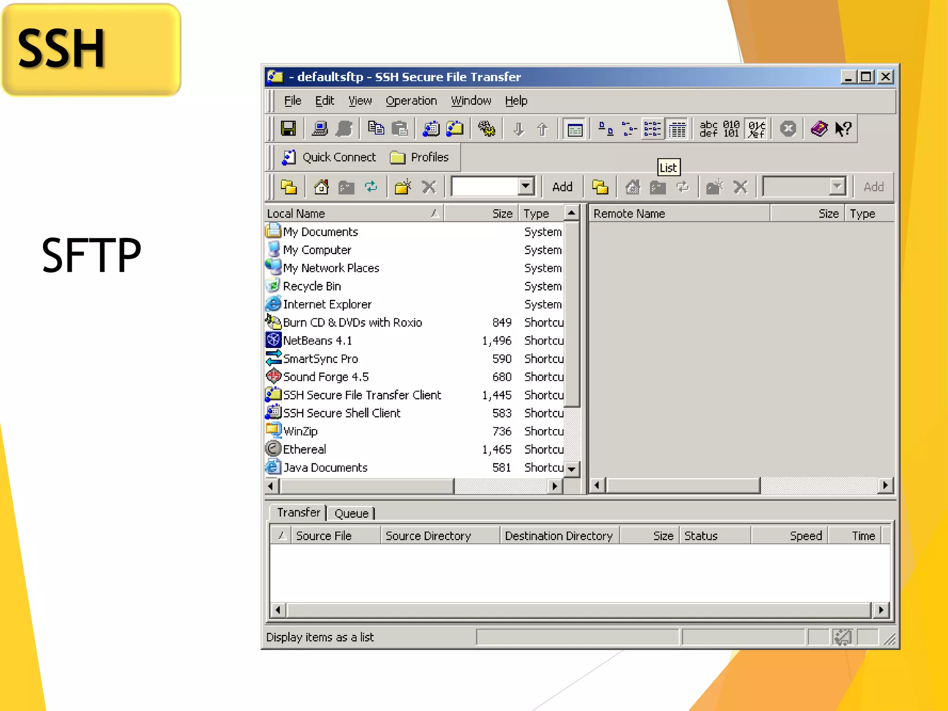
Task: Open the Settings gear icon in the toolbar
Action: (x=486, y=129)
